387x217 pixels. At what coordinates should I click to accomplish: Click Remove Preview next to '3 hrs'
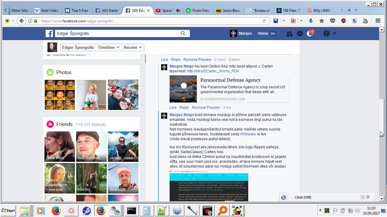206,108
